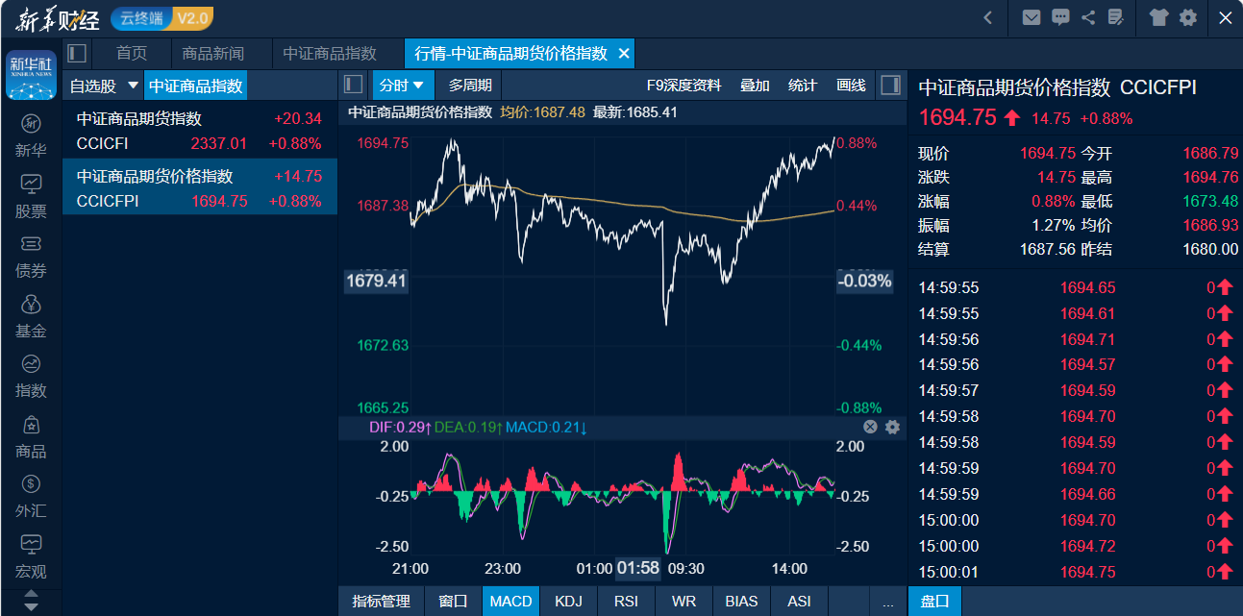Click the F9深度资料 button
This screenshot has width=1243, height=616.
tap(684, 86)
